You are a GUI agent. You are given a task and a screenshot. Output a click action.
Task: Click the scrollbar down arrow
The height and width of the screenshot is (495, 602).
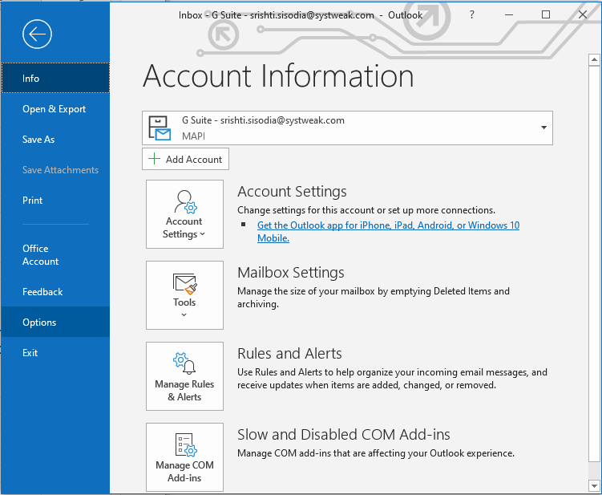click(594, 485)
